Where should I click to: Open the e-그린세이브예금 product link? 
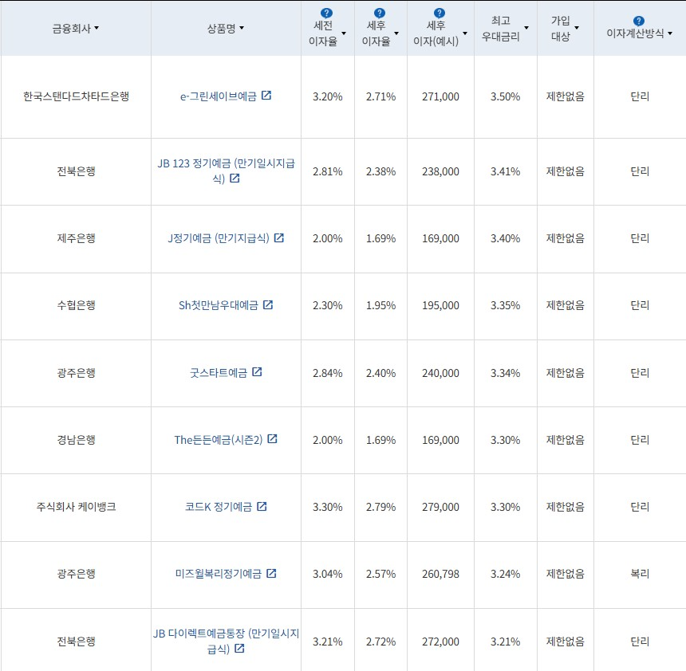(x=219, y=96)
